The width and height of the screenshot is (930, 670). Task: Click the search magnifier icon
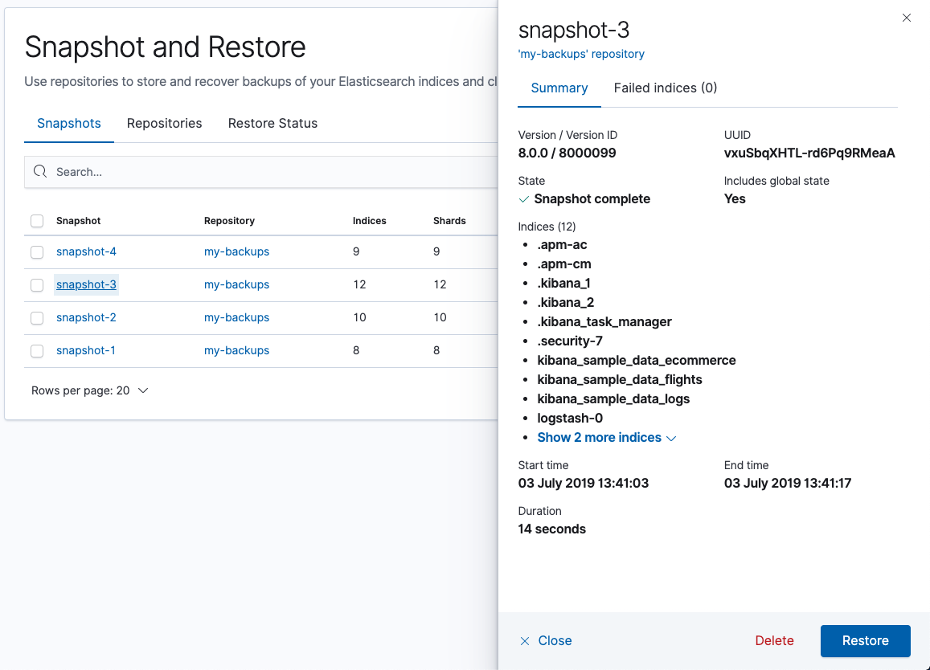pyautogui.click(x=40, y=171)
